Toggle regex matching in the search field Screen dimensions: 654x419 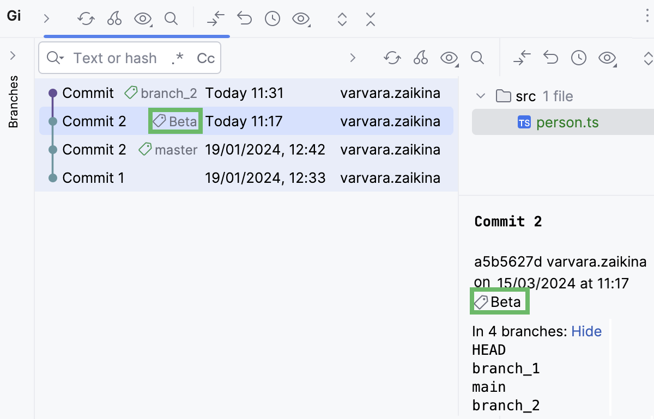coord(177,58)
